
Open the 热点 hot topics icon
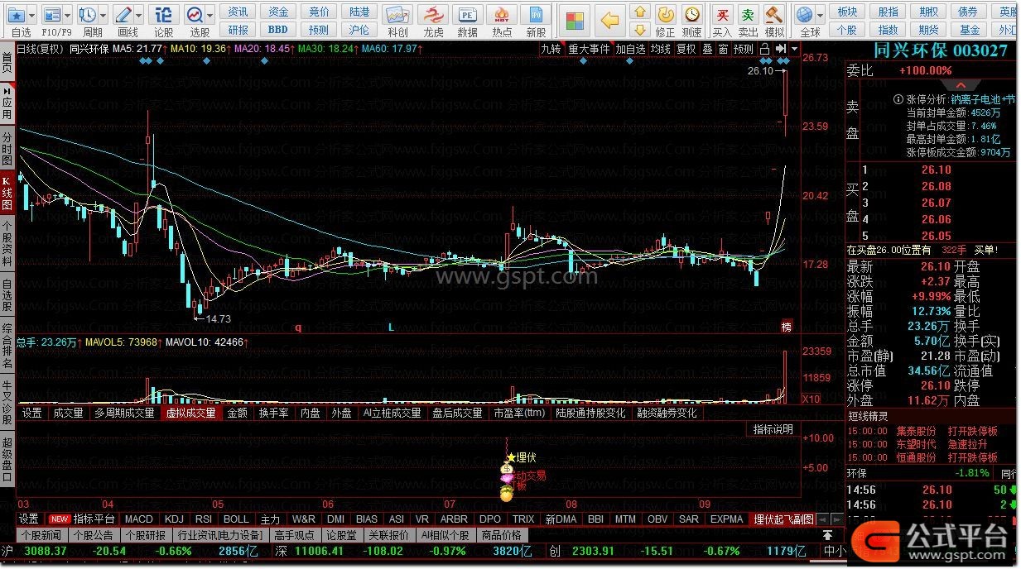[x=502, y=15]
